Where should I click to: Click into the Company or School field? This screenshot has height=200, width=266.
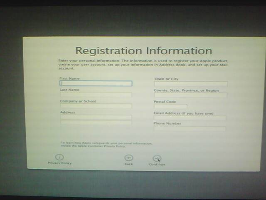coord(96,106)
